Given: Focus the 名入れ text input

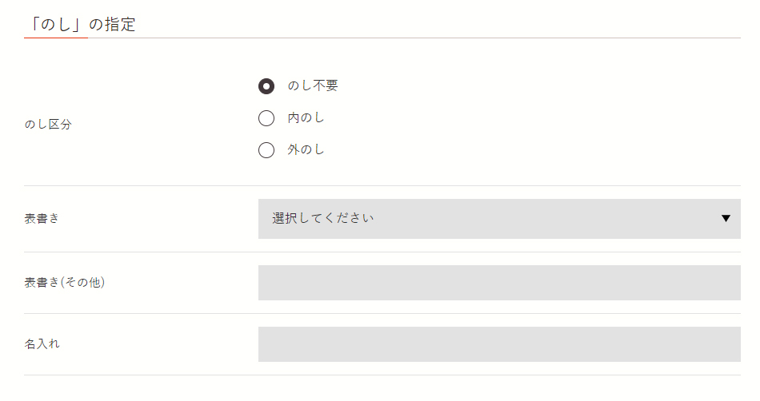Looking at the screenshot, I should pos(498,344).
